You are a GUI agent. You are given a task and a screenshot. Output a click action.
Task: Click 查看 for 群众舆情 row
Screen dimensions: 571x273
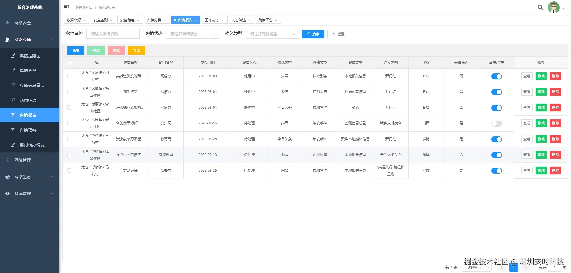(x=527, y=171)
